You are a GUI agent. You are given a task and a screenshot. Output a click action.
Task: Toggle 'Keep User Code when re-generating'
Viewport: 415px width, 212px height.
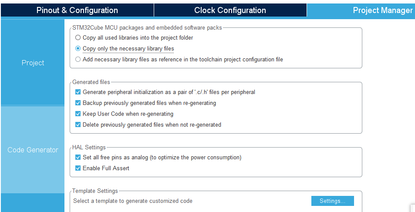click(78, 114)
